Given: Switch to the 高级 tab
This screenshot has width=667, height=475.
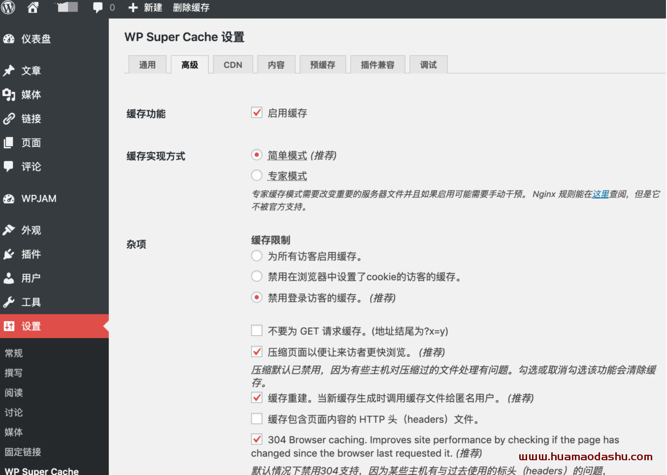Looking at the screenshot, I should point(190,65).
